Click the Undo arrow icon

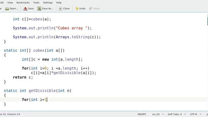pos(77,8)
